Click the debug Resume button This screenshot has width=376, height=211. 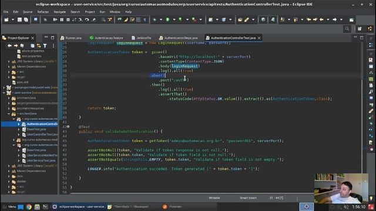coord(55,19)
